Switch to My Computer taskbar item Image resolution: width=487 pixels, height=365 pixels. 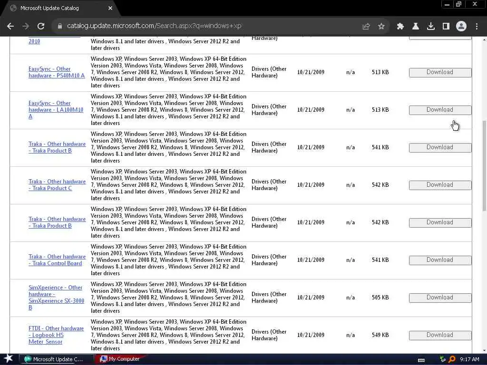120,359
